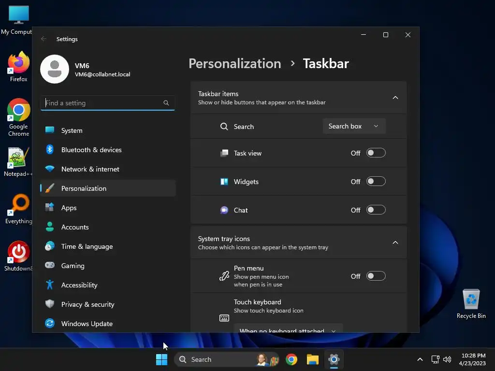Open the touch keyboard 'When no keyboard attached' dropdown
The image size is (495, 371).
[x=288, y=328]
